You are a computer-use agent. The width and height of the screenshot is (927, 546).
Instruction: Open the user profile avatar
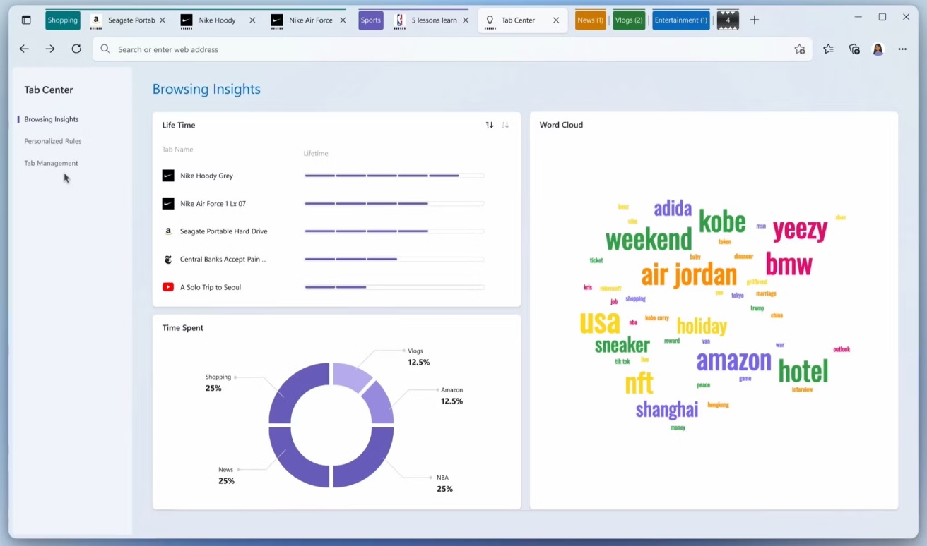pyautogui.click(x=878, y=49)
